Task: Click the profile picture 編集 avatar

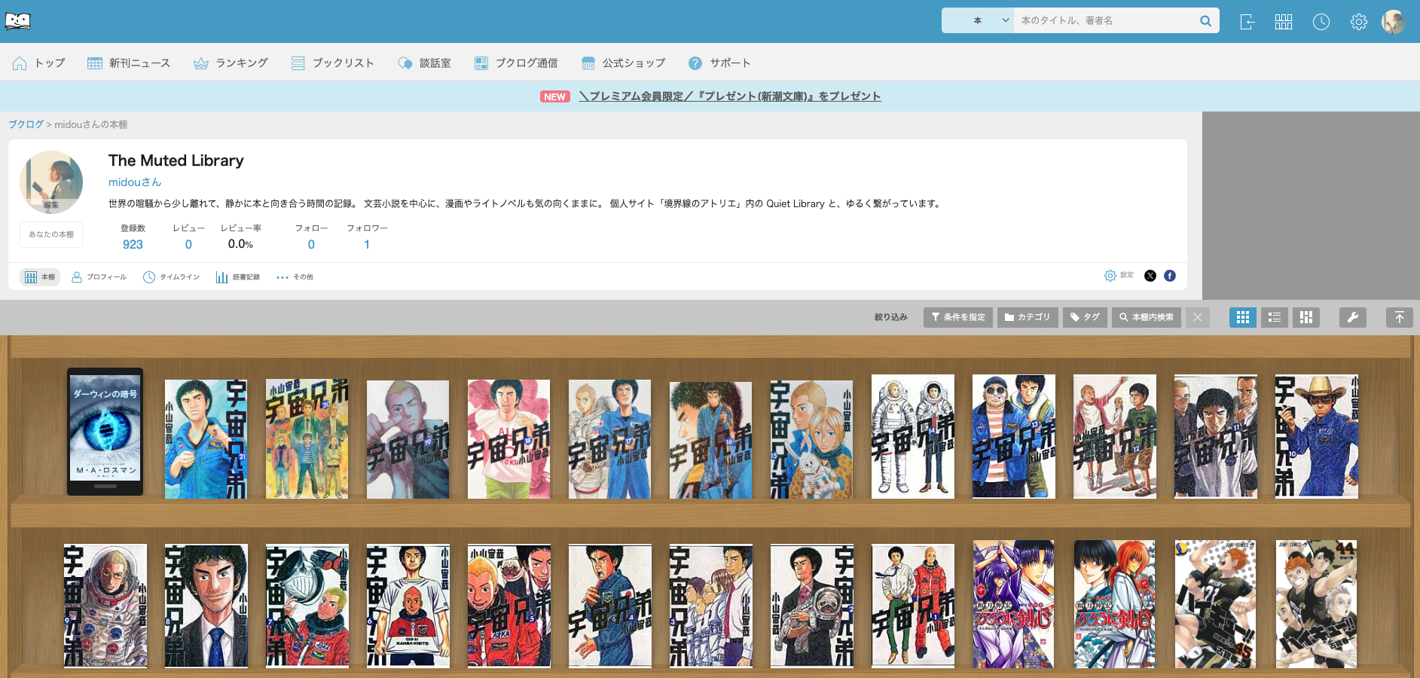Action: 51,182
